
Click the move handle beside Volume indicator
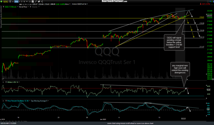tap(30, 7)
